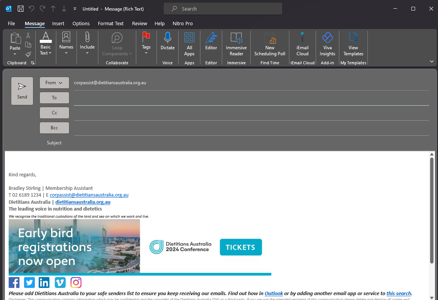438x300 pixels.
Task: Switch to the Insert tab
Action: pyautogui.click(x=58, y=23)
